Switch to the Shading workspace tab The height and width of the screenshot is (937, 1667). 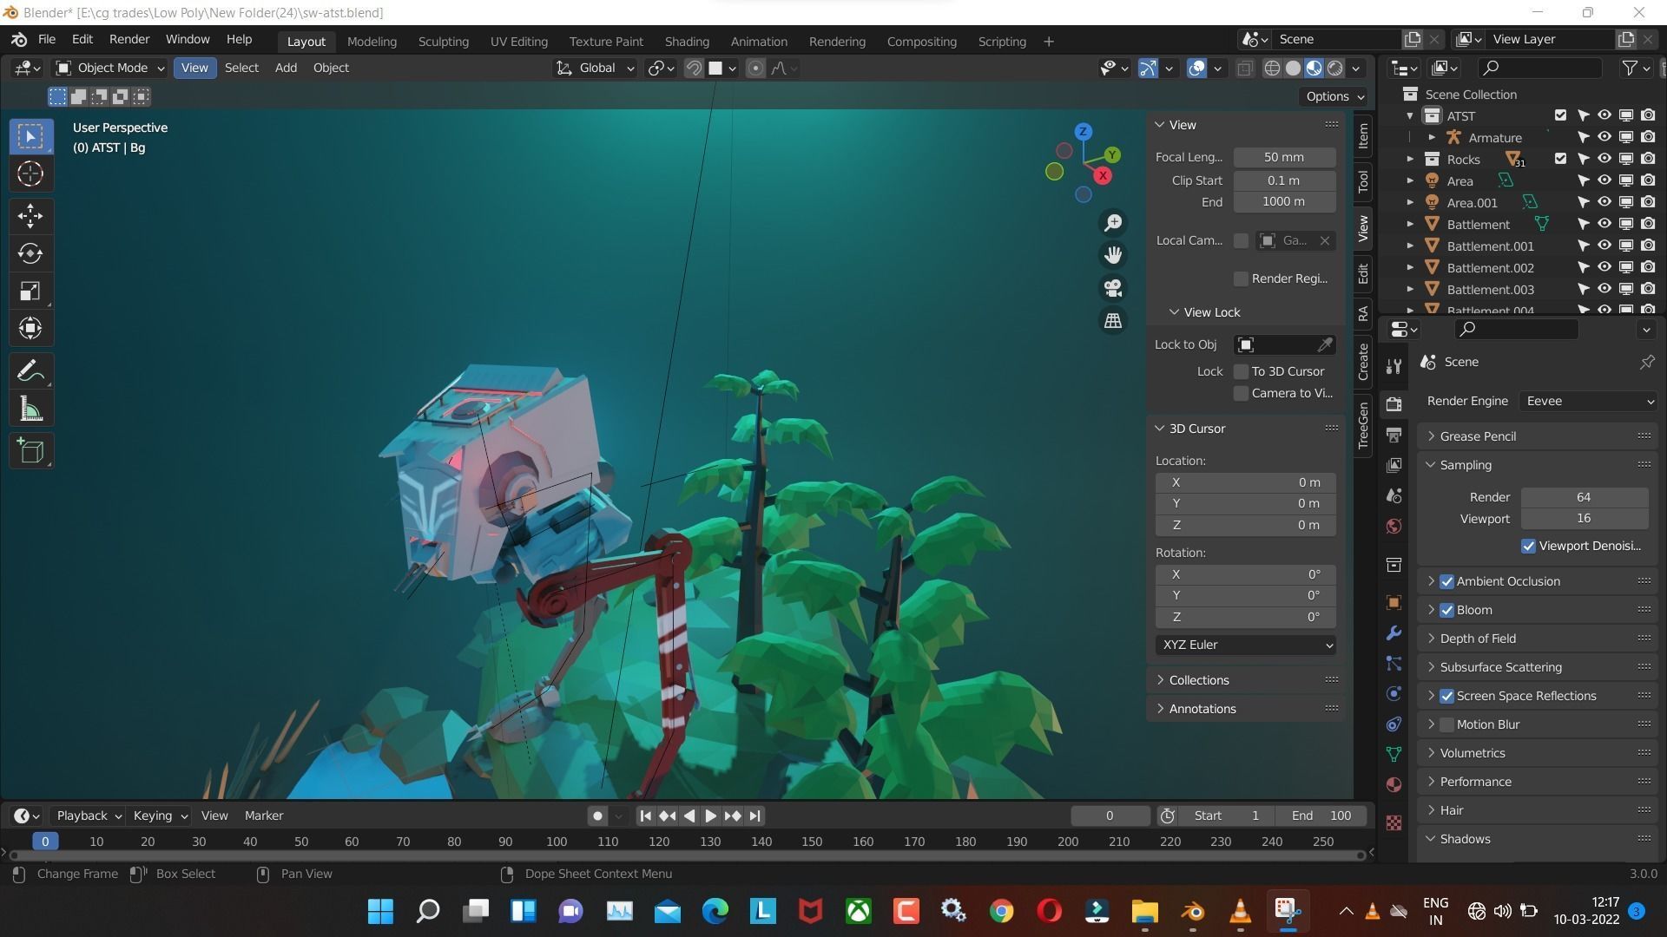(x=686, y=42)
